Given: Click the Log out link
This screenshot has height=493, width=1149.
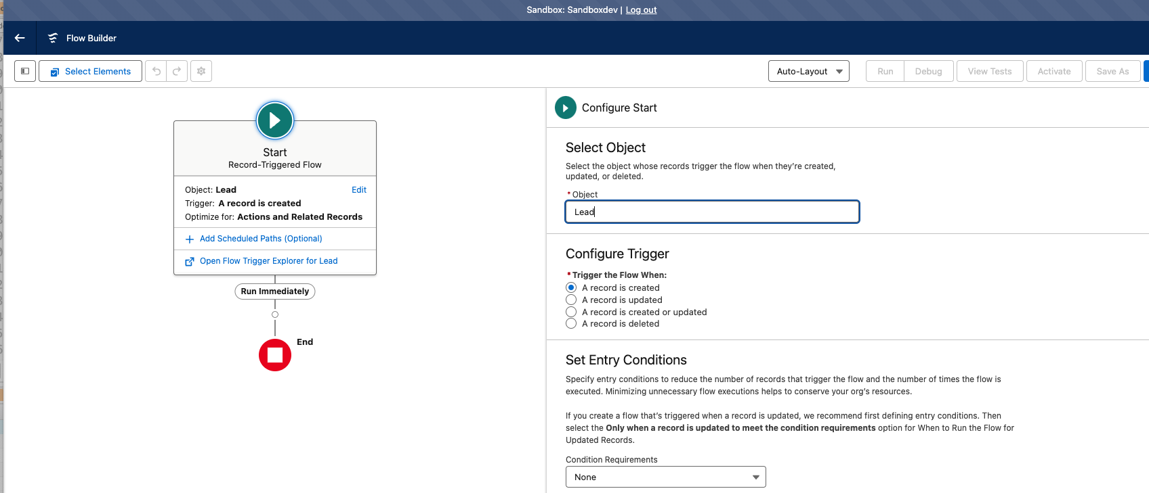Looking at the screenshot, I should (x=641, y=10).
